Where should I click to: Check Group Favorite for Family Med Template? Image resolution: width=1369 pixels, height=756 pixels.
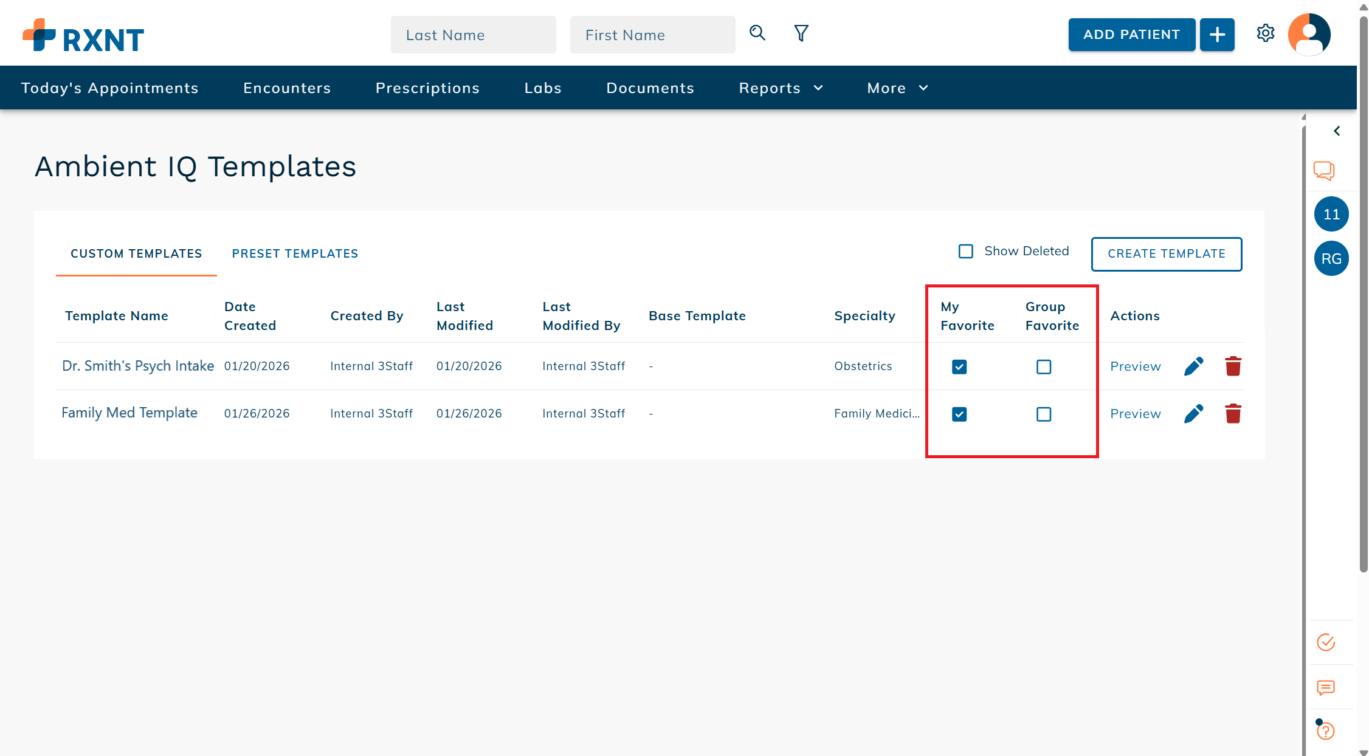click(1044, 414)
